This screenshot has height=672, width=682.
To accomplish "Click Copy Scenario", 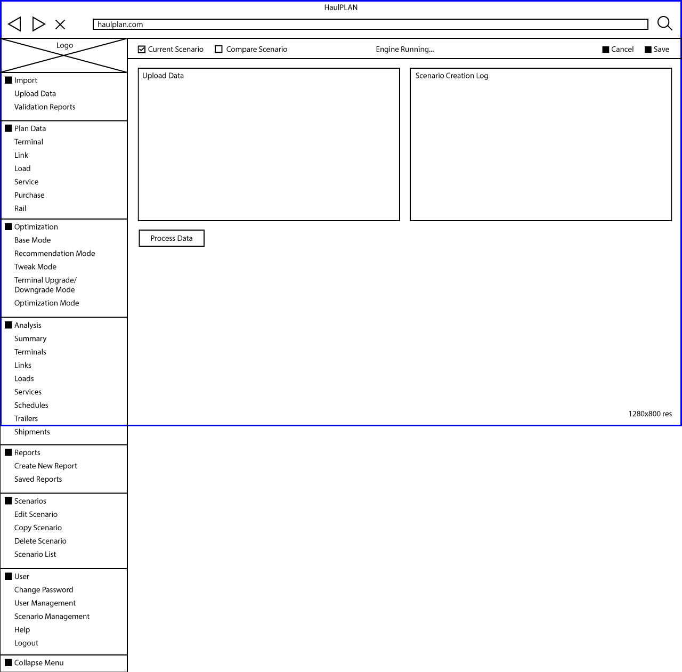I will tap(38, 528).
